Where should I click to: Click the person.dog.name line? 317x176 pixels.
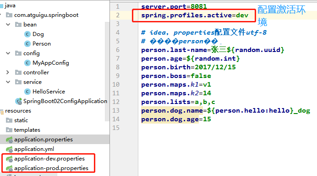pyautogui.click(x=226, y=111)
